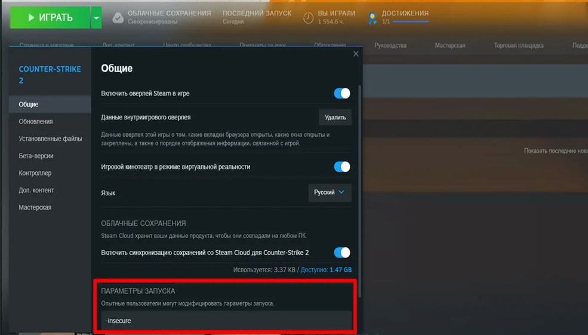Screen dimensions: 588x335
Task: Select Общие in properties sidebar
Action: 50,105
